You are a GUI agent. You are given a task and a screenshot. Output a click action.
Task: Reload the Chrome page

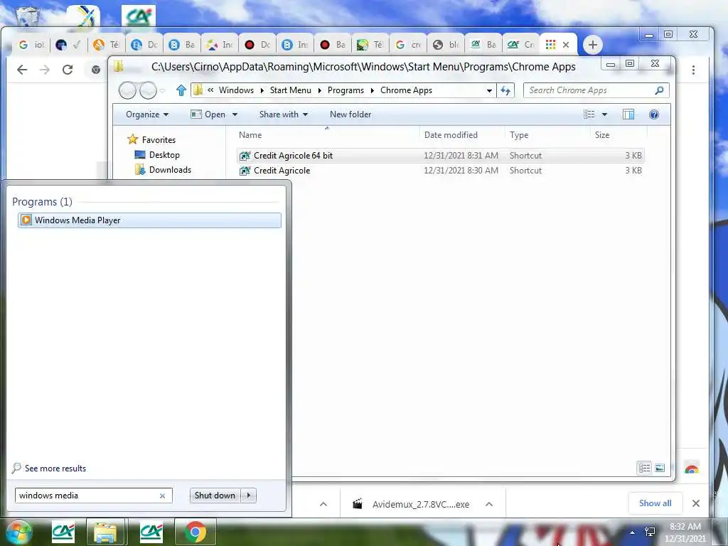pyautogui.click(x=68, y=70)
